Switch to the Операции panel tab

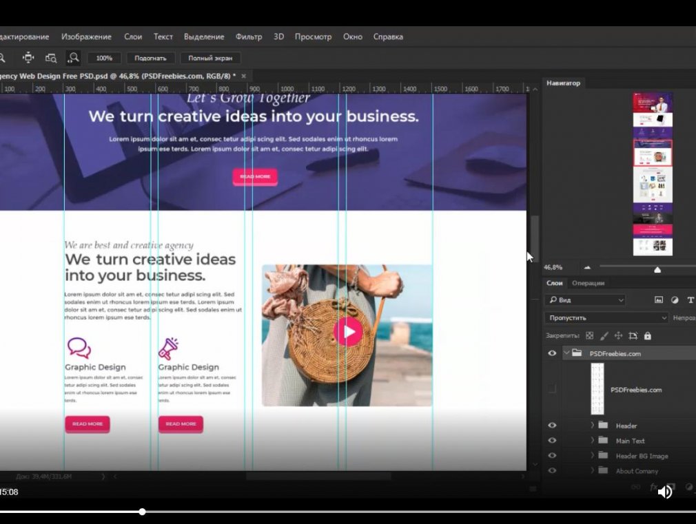point(588,283)
